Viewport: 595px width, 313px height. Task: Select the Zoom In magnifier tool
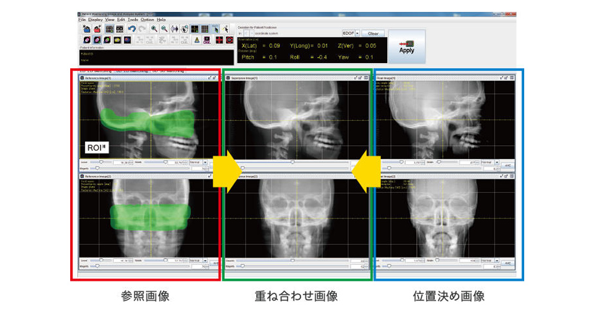(x=154, y=29)
